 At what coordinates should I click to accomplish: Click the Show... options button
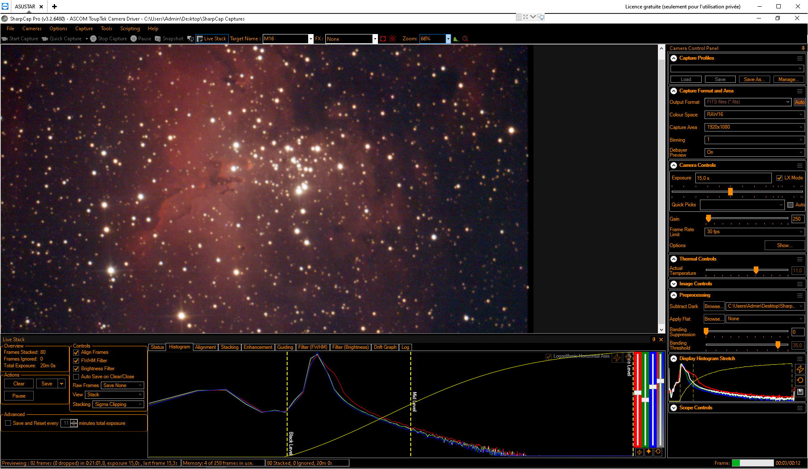(784, 245)
